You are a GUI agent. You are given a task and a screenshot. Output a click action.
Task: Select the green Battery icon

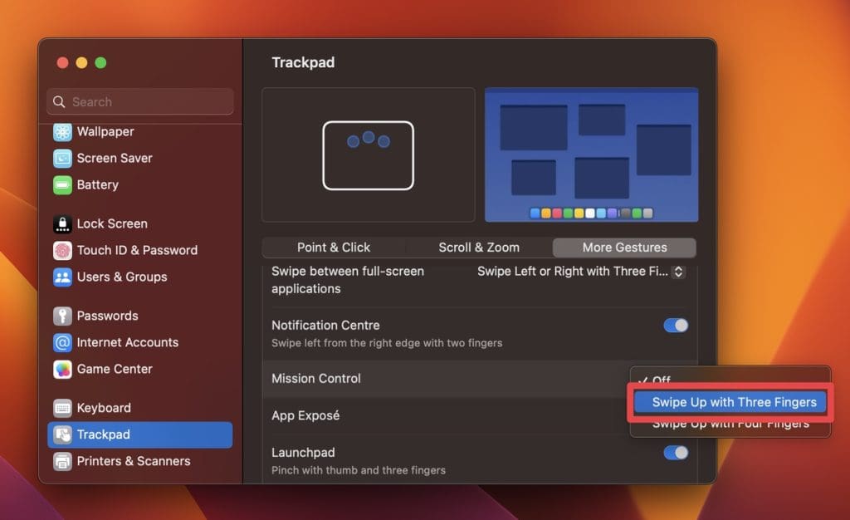(x=62, y=185)
